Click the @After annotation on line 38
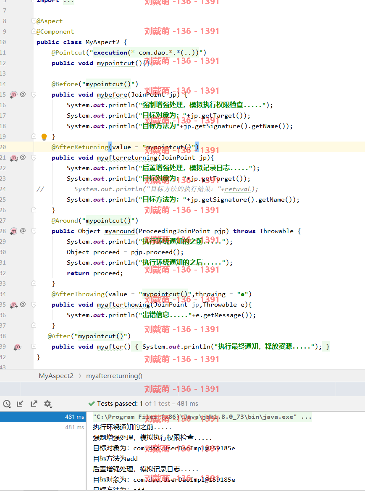The image size is (365, 491). point(59,336)
